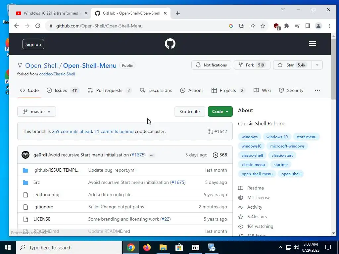The width and height of the screenshot is (339, 254).
Task: Star the Open-Shell-Menu repository
Action: (293, 65)
